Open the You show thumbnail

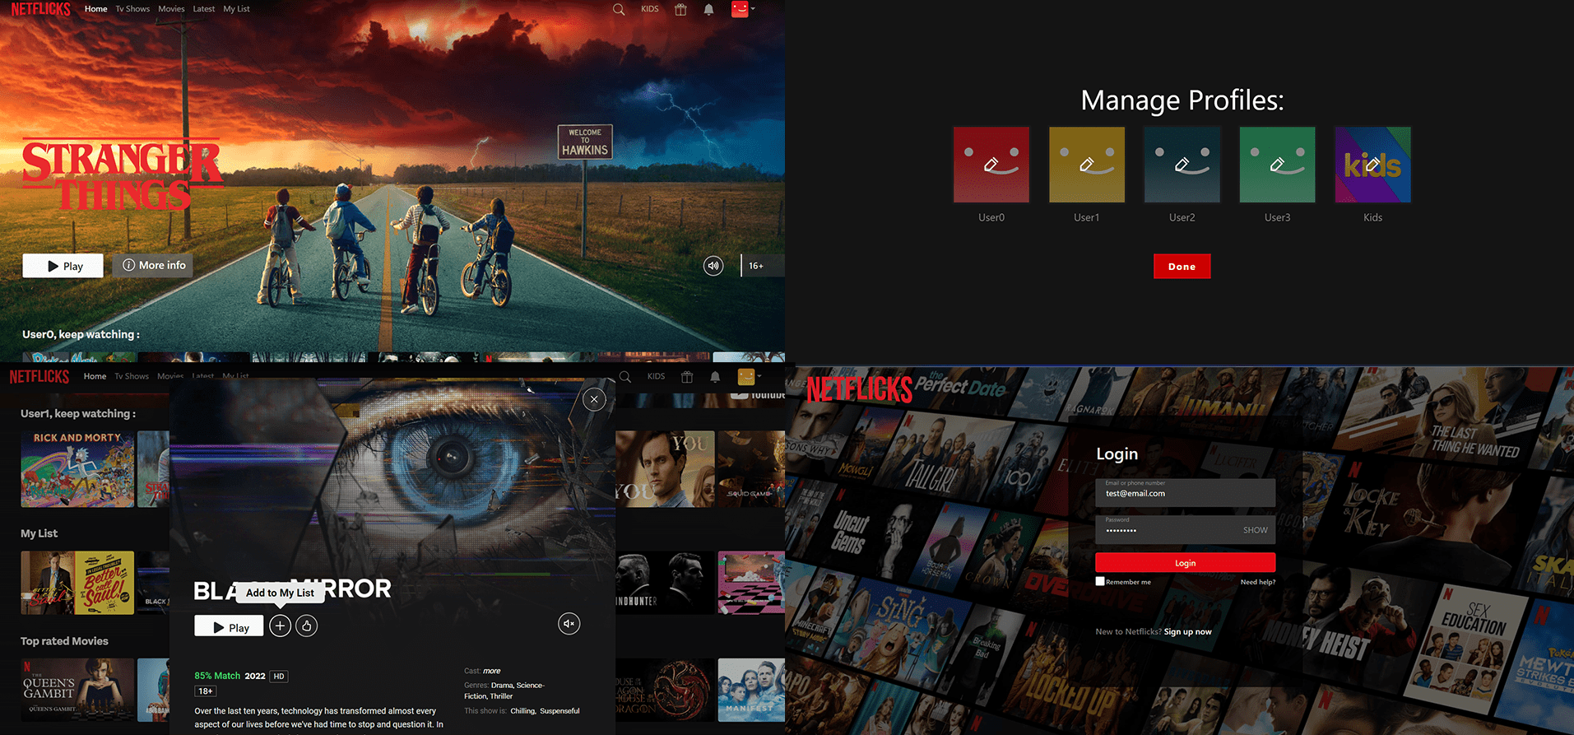(665, 468)
